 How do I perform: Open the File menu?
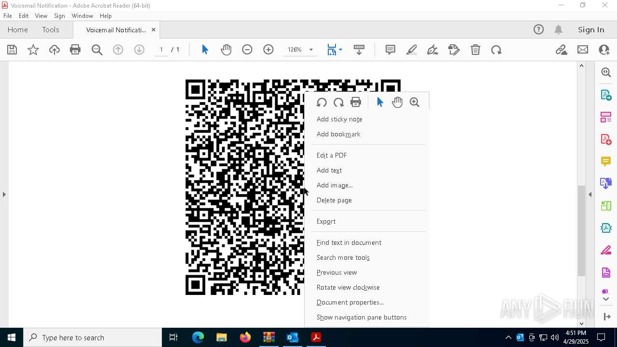coord(8,16)
